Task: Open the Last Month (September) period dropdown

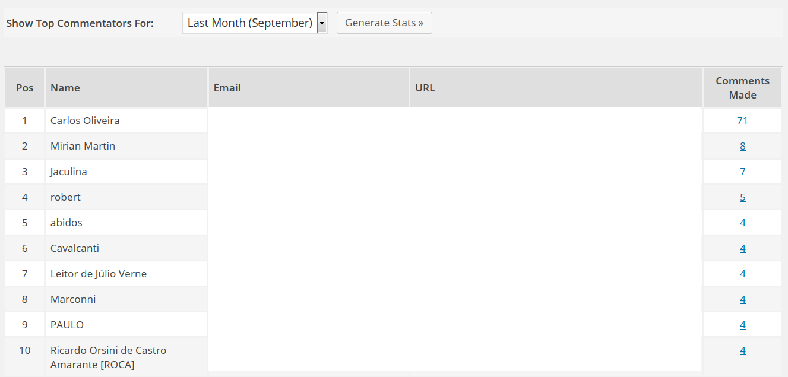Action: tap(255, 23)
